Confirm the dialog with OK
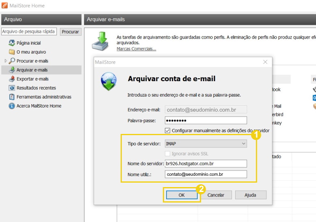Image resolution: width=316 pixels, height=222 pixels. click(x=182, y=195)
